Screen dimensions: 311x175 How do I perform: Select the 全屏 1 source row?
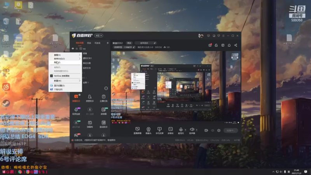click(x=86, y=82)
